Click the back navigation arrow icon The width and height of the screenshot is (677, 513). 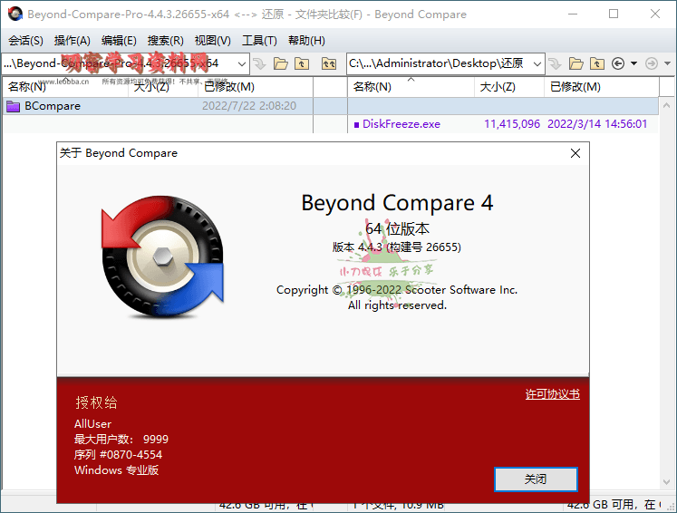pos(619,63)
